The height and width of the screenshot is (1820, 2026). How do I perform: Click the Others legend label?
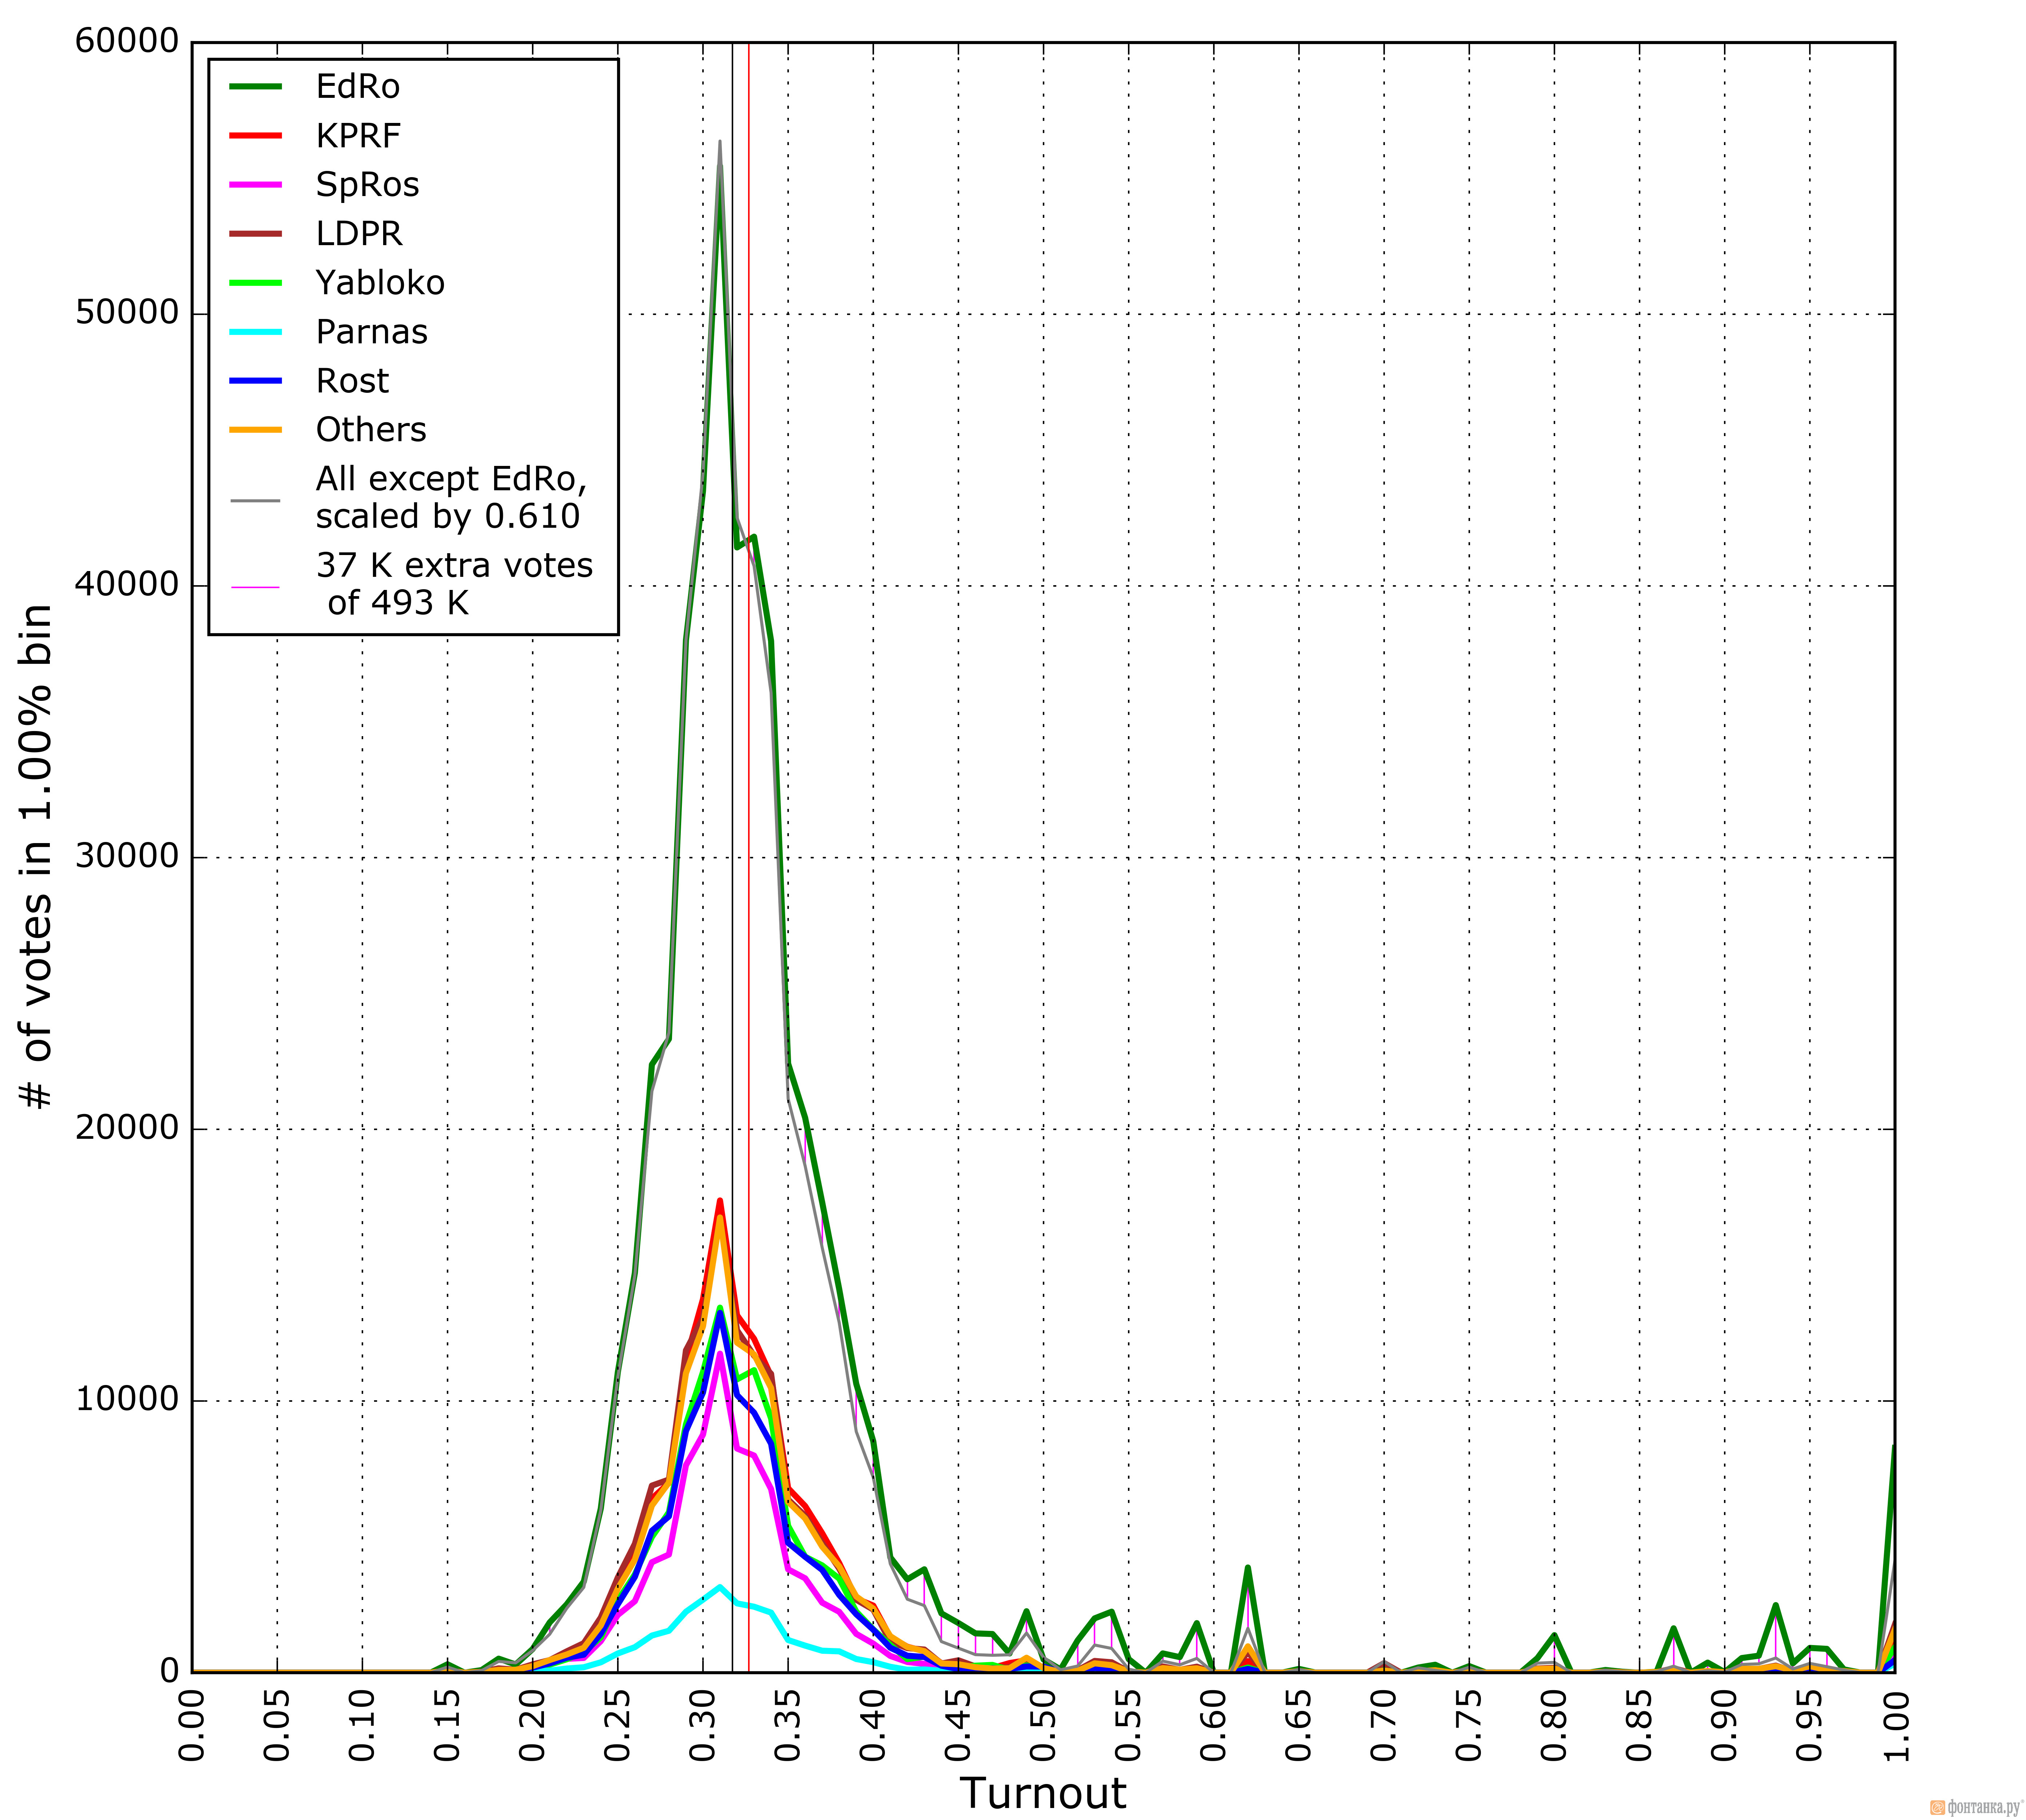point(371,430)
